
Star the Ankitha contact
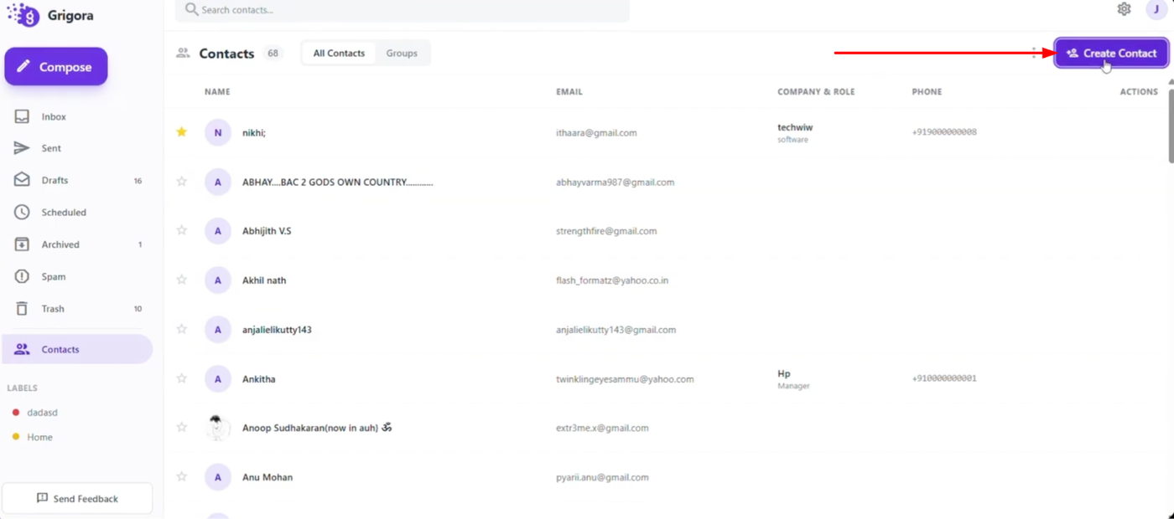pos(181,378)
